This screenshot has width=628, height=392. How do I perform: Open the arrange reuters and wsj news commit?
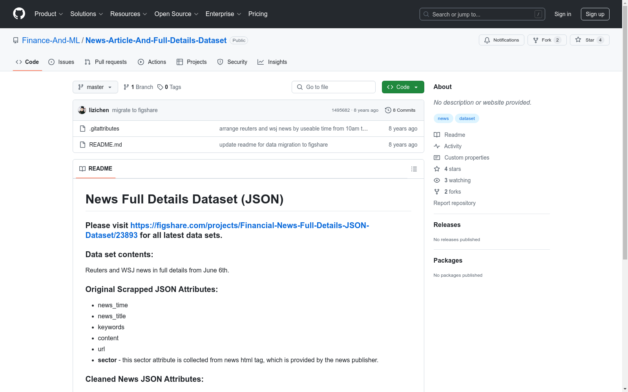294,129
